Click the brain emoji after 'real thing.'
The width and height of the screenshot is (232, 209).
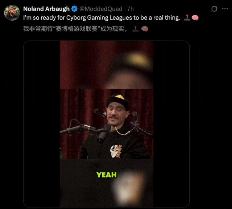coord(195,18)
